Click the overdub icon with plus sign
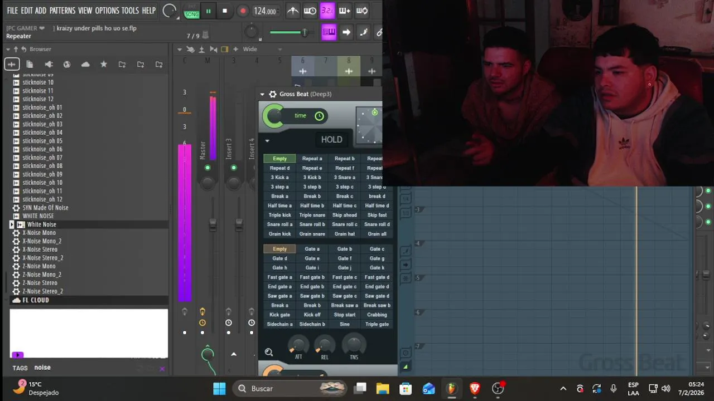The height and width of the screenshot is (401, 714). (345, 11)
